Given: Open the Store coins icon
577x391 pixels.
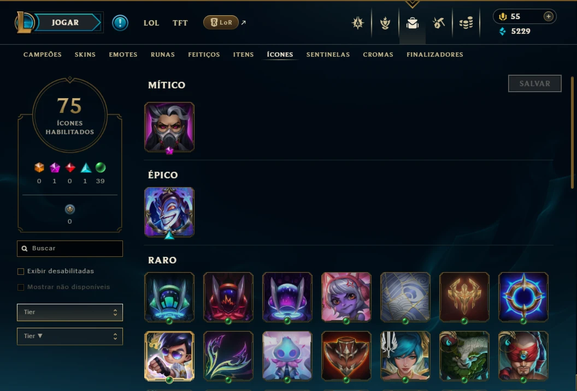Looking at the screenshot, I should [466, 23].
